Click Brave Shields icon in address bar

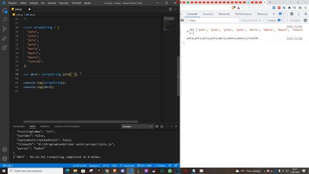pyautogui.click(x=234, y=8)
